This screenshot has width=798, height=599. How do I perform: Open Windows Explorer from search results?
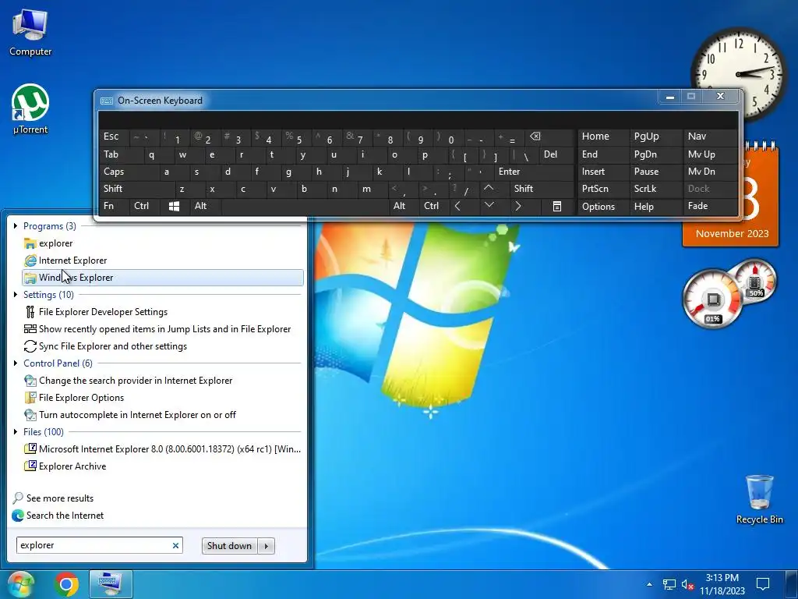coord(163,278)
